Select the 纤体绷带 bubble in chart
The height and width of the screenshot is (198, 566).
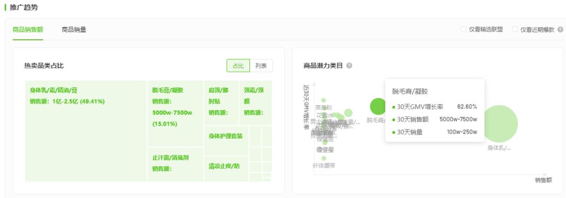click(324, 158)
